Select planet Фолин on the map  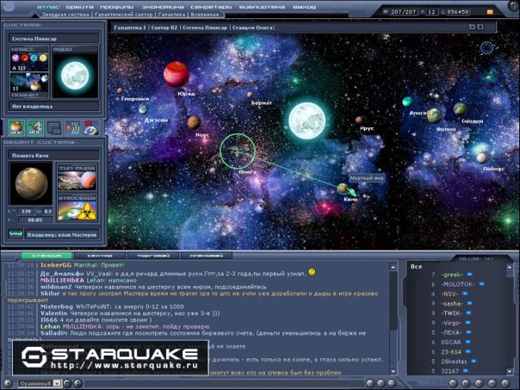click(x=435, y=115)
